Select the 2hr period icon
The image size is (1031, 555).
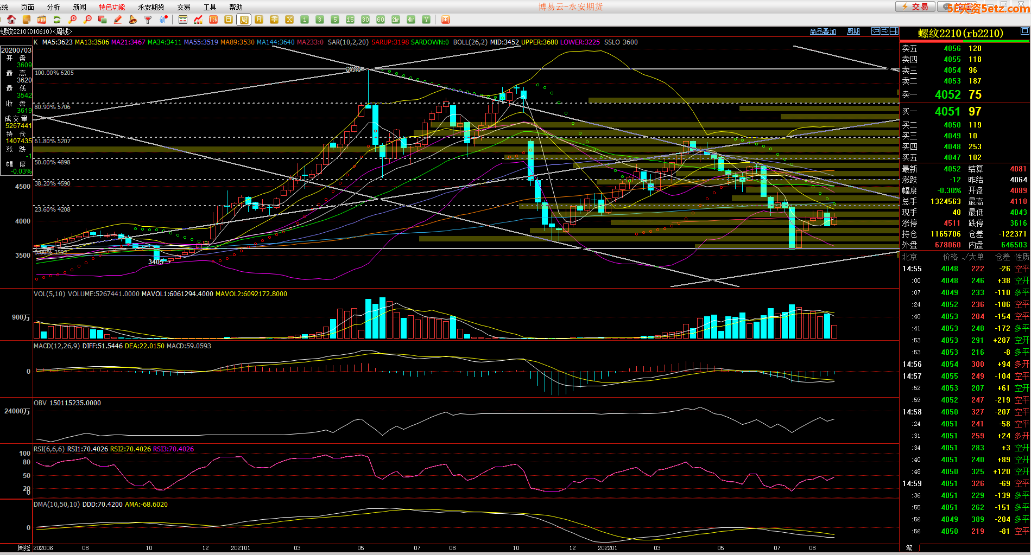396,20
